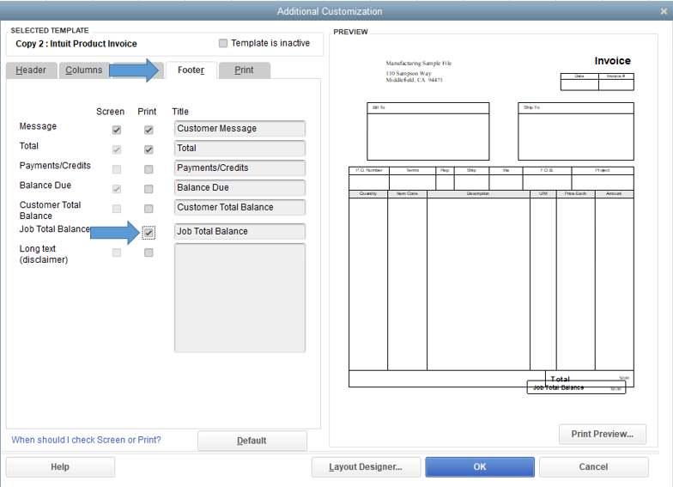Switch to the Header tab
The width and height of the screenshot is (673, 487).
pyautogui.click(x=31, y=70)
